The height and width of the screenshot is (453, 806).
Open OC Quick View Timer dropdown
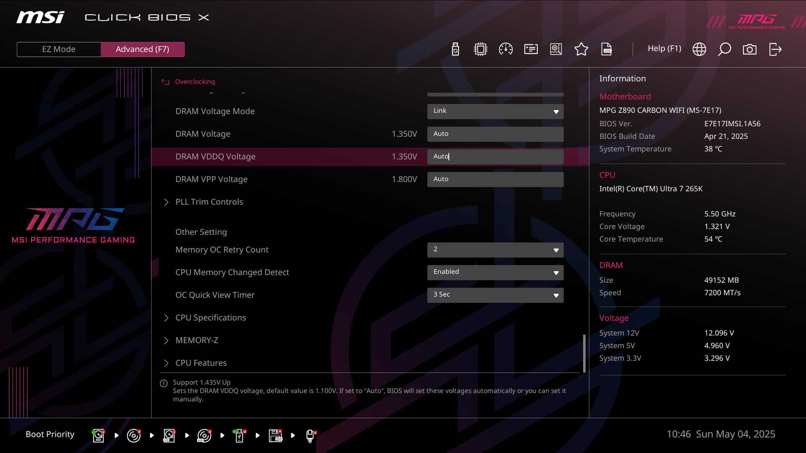coord(495,295)
